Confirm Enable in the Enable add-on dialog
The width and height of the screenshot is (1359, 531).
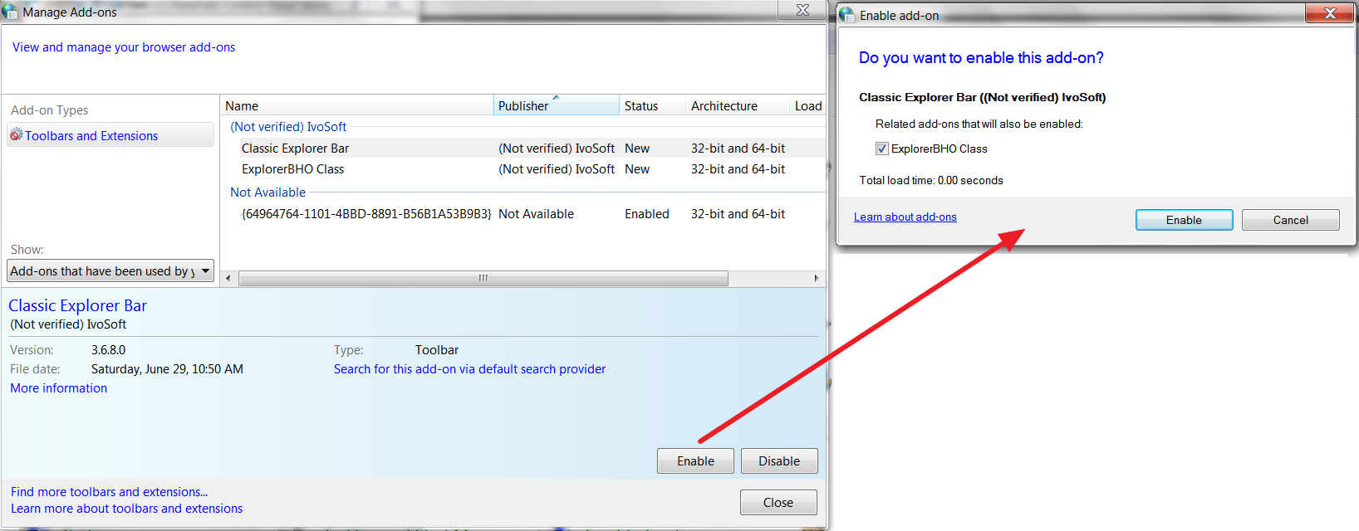(x=1184, y=220)
